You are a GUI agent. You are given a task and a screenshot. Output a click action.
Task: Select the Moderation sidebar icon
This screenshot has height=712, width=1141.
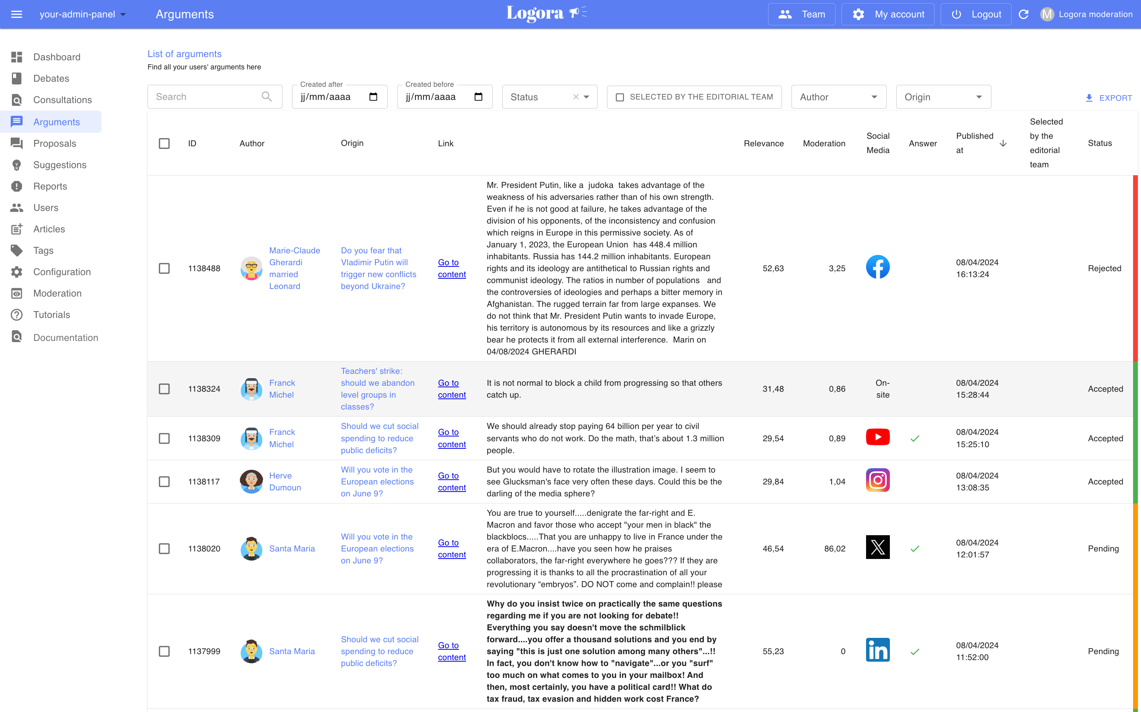coord(17,293)
